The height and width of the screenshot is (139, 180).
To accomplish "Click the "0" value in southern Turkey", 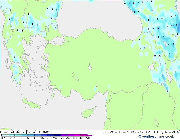I will 97,86.
